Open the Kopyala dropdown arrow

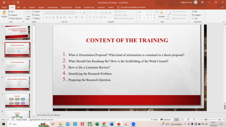[19, 15]
